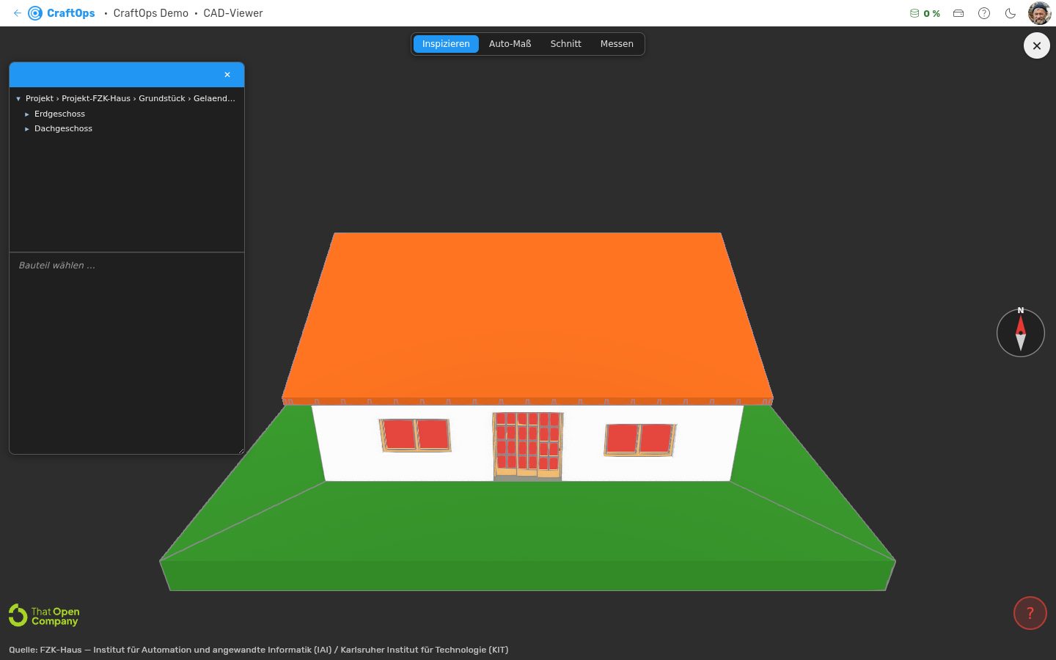Open the CraftOps Demo breadcrumb
1056x660 pixels.
[x=150, y=13]
